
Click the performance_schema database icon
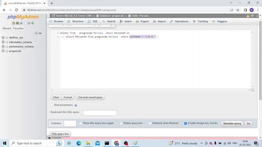(x=7, y=47)
